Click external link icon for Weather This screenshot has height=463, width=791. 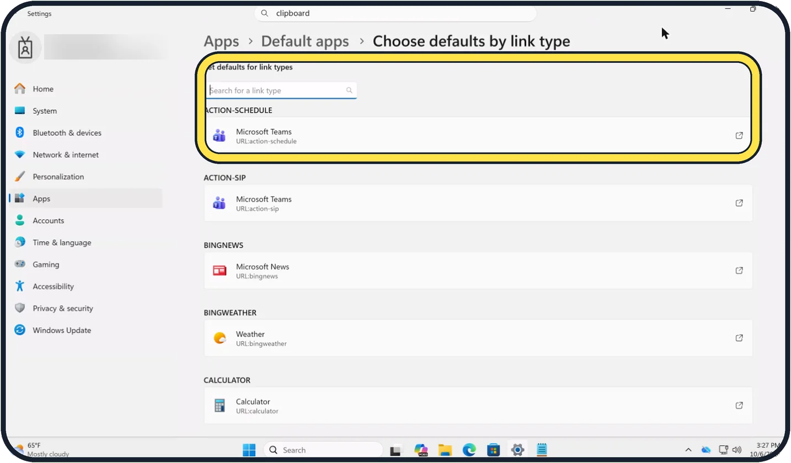(x=739, y=338)
